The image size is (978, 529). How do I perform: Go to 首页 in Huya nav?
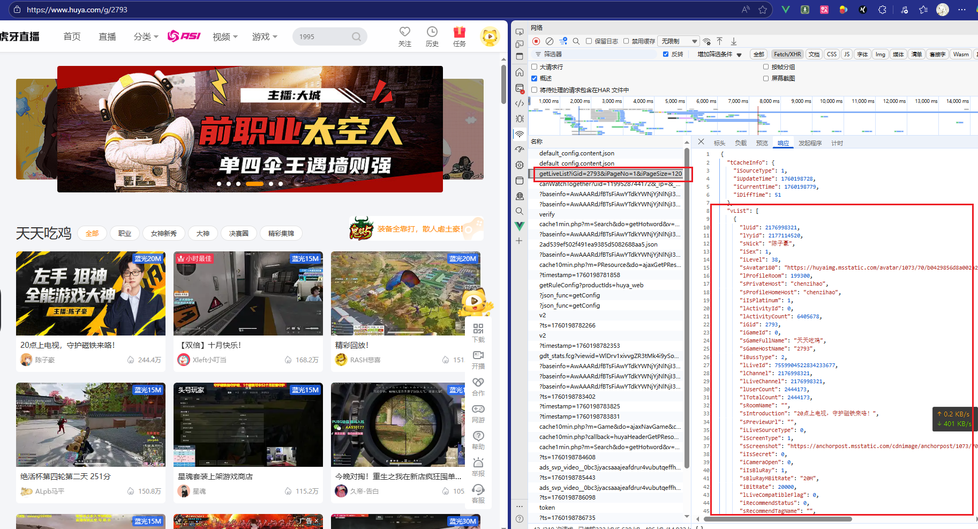coord(72,36)
